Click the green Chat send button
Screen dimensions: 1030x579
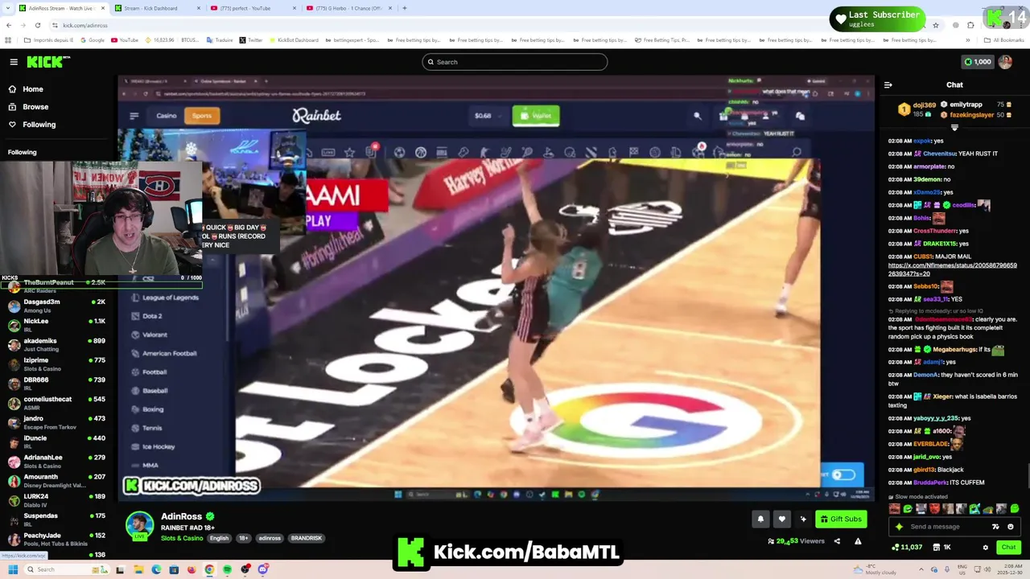point(1008,547)
